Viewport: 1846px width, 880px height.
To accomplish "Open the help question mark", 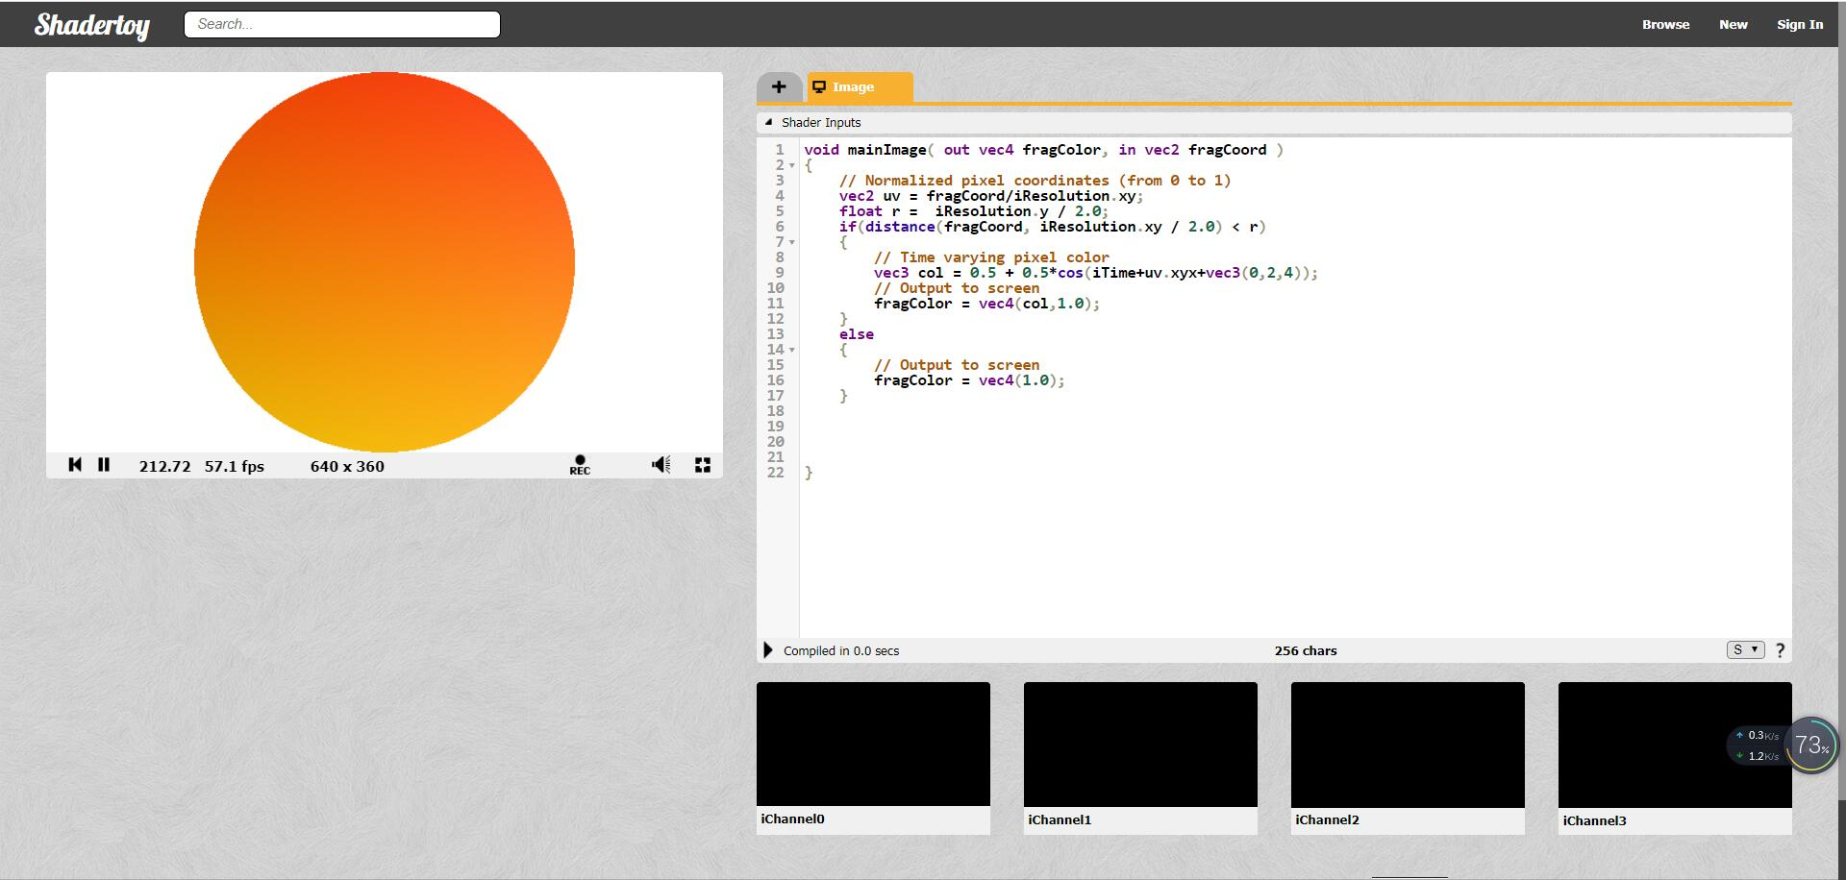I will [1780, 650].
